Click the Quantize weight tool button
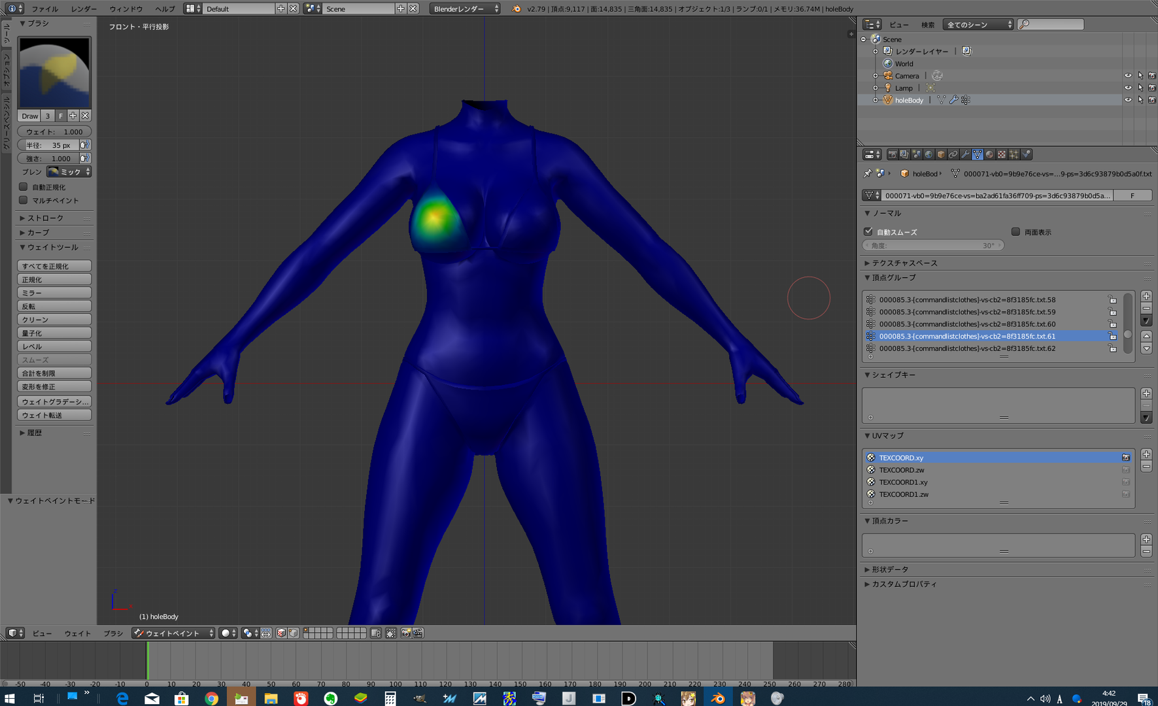 coord(54,333)
